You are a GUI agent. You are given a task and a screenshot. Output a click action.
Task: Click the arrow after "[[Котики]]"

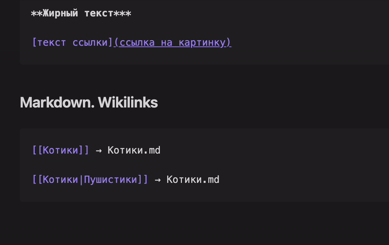tap(99, 150)
